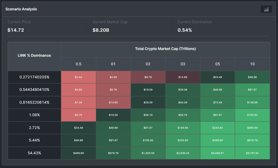Click $14.69 in the 0.2721740205% row
The width and height of the screenshot is (278, 168).
pos(183,77)
